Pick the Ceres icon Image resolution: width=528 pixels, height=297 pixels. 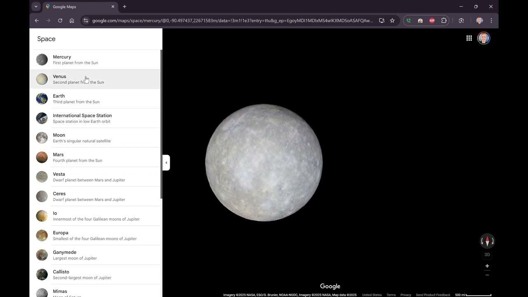[42, 196]
